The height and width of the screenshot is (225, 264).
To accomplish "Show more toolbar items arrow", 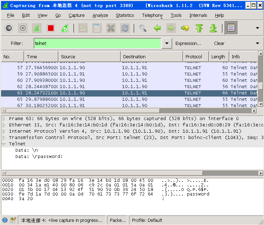I will point(257,28).
